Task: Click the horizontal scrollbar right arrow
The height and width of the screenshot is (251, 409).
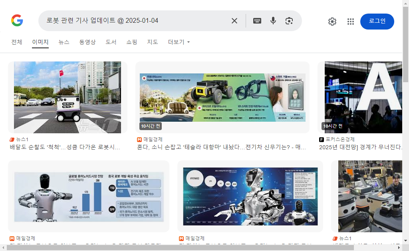Action: 399,247
